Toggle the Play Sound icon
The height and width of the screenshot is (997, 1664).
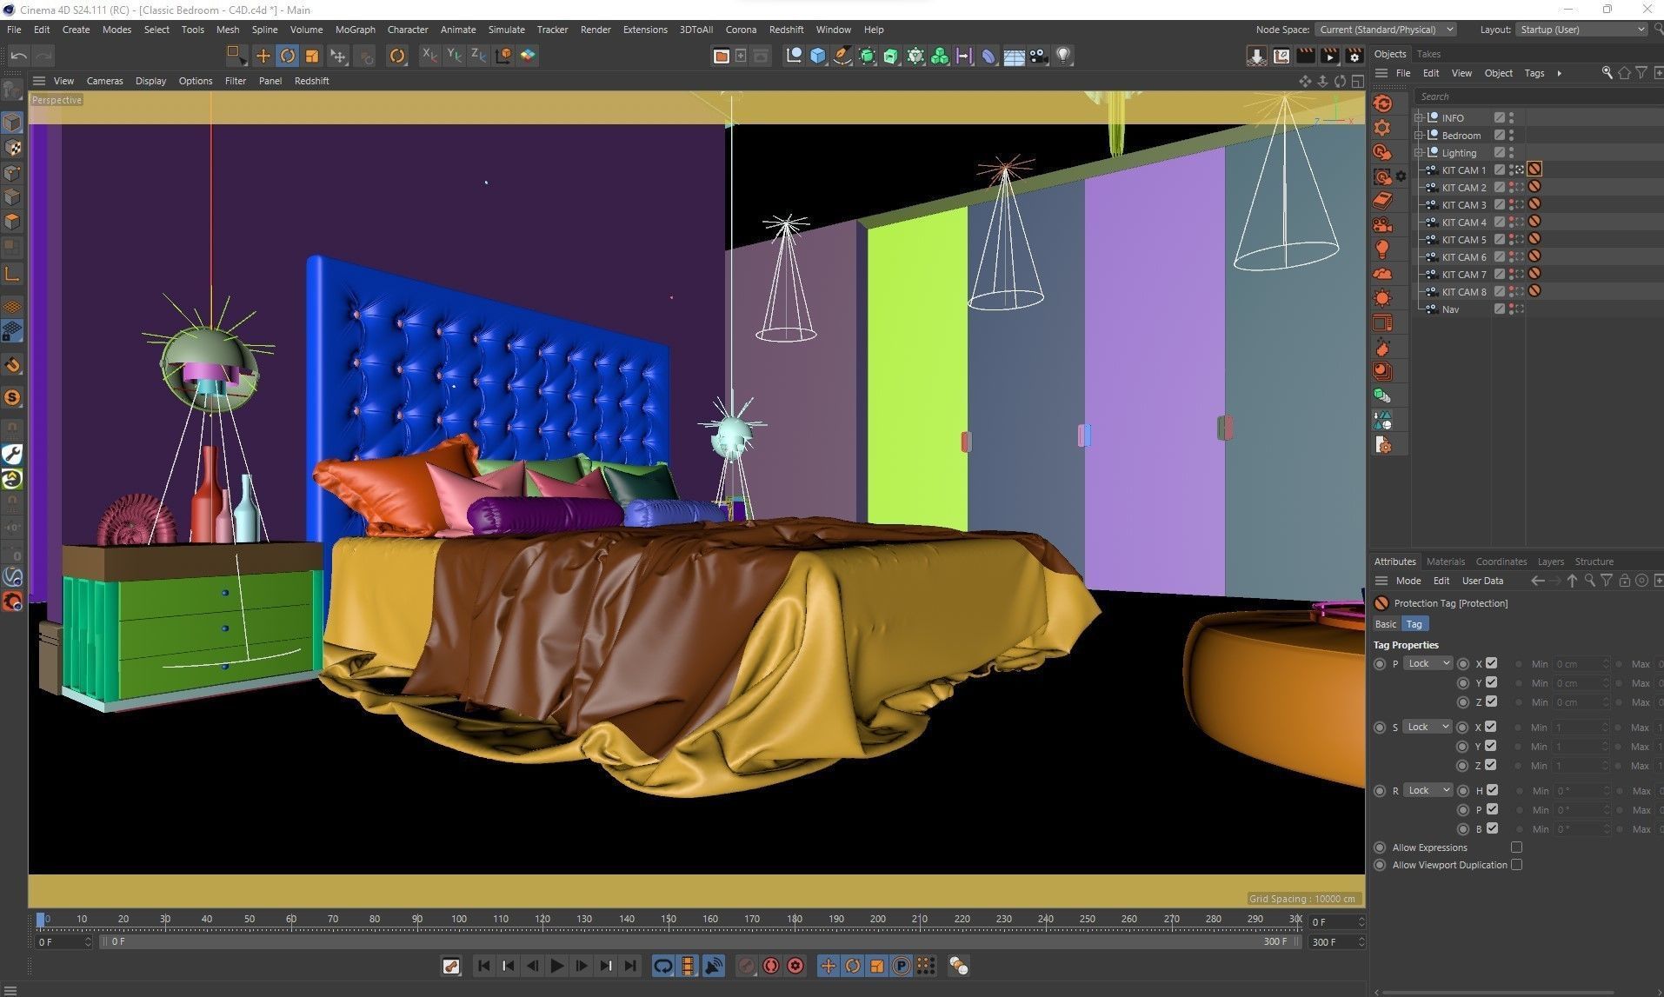coord(713,966)
